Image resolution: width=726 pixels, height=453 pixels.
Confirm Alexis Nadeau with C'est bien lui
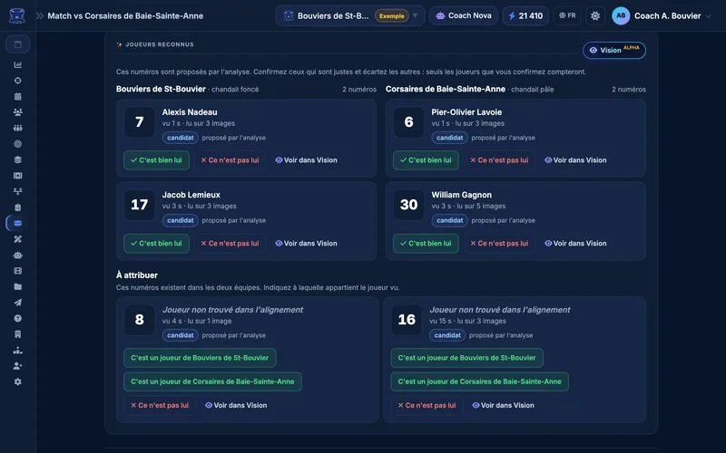pos(156,160)
